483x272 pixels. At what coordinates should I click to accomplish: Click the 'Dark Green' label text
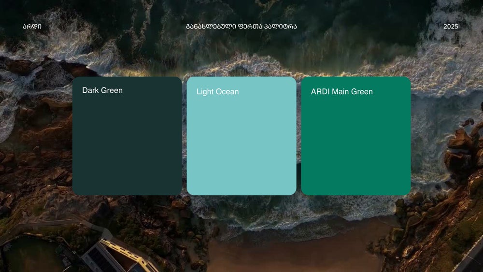(x=102, y=90)
